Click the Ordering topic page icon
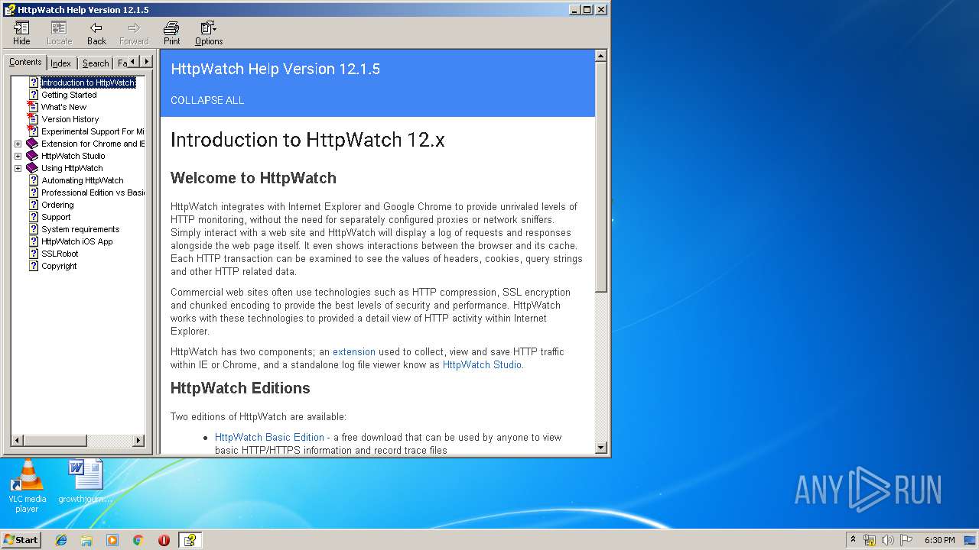Viewport: 979px width, 550px height. [34, 205]
